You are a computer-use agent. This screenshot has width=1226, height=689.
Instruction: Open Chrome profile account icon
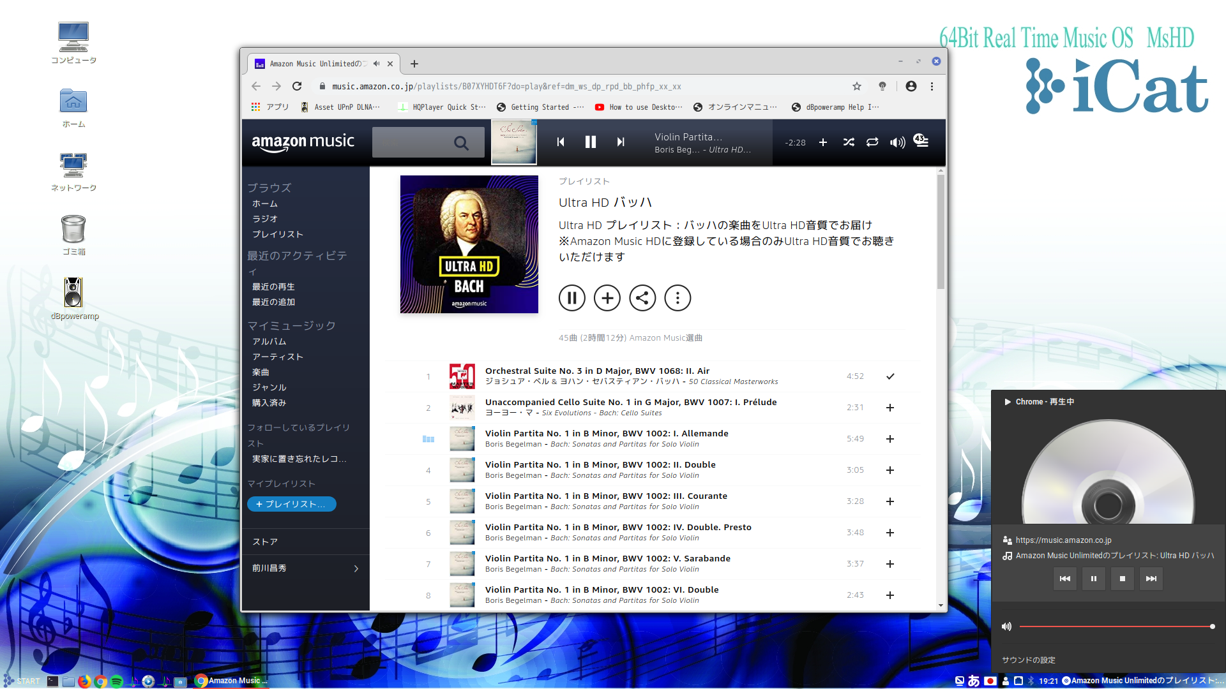[911, 86]
